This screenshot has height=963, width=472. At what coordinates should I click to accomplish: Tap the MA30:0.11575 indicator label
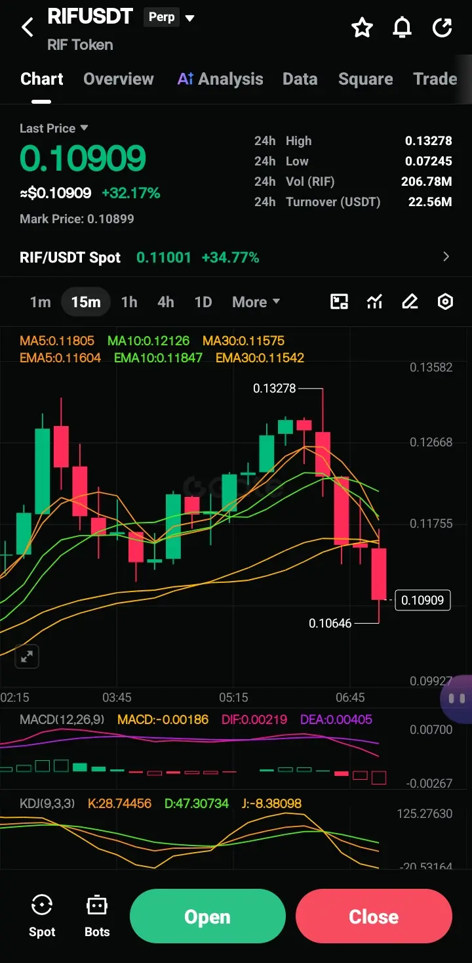point(243,341)
